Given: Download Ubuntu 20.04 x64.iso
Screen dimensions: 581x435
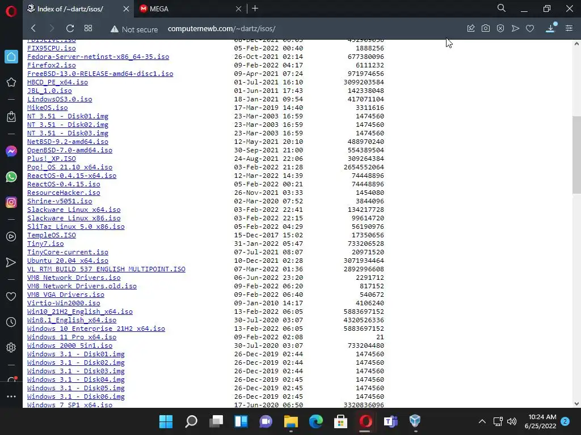Looking at the screenshot, I should [x=68, y=261].
